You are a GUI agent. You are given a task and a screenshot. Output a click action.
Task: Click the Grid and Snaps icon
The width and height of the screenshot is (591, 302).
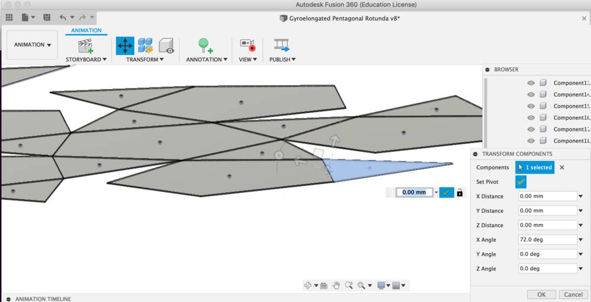pyautogui.click(x=396, y=286)
